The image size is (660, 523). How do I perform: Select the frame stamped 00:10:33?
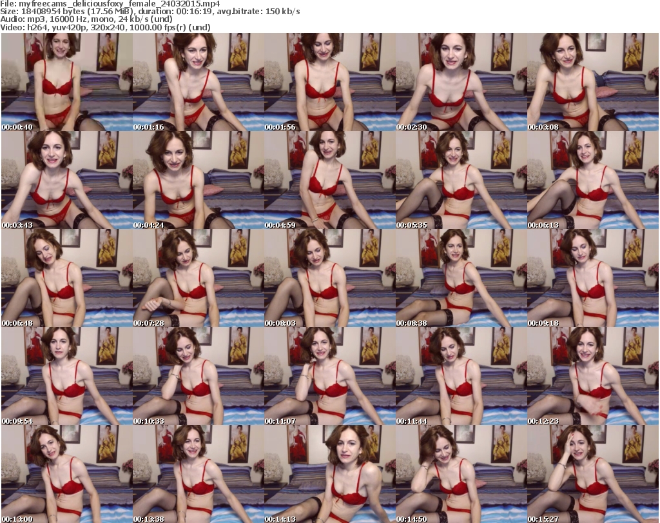[x=199, y=377]
